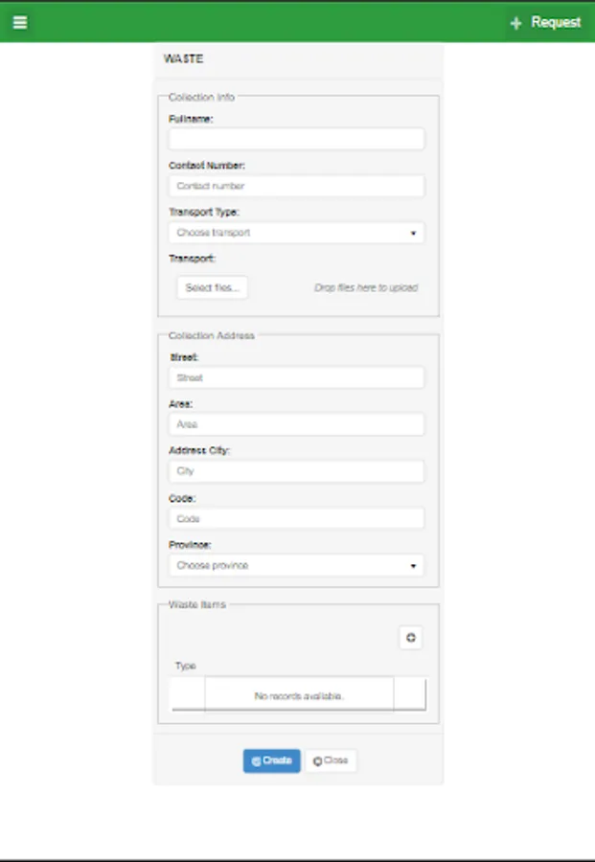Click the postal Code input

pos(296,518)
